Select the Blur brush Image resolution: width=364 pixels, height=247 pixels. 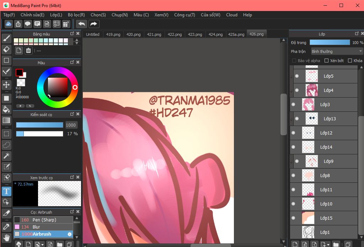(x=43, y=227)
